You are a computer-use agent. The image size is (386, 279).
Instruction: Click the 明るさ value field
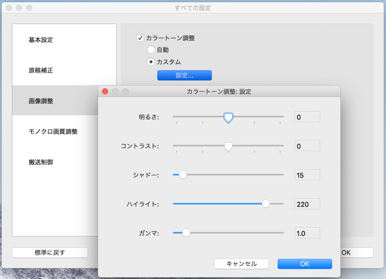click(307, 117)
